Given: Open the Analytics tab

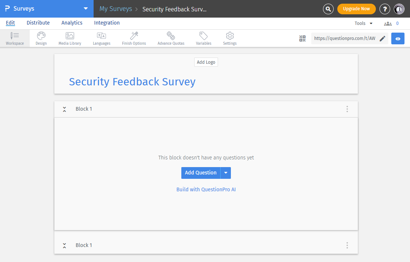Looking at the screenshot, I should click(72, 23).
